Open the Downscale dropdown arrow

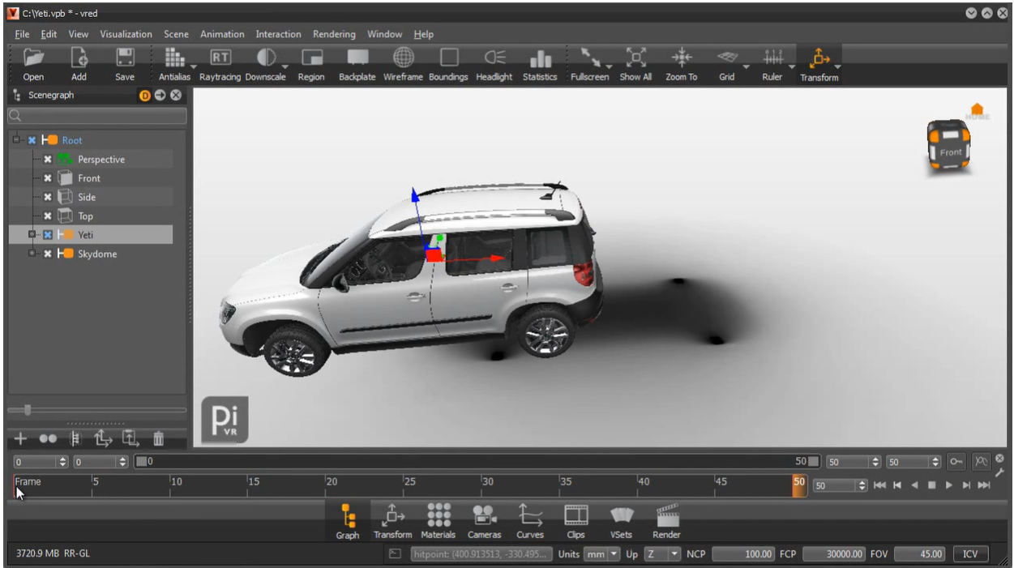coord(285,67)
